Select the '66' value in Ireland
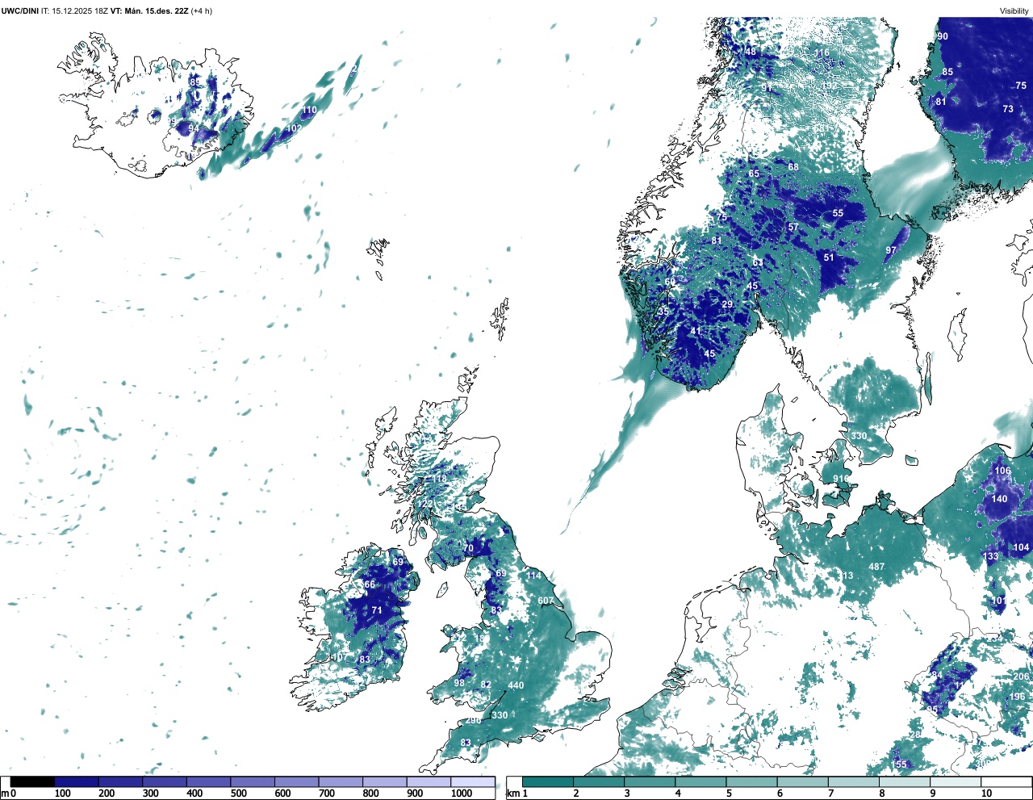Image resolution: width=1033 pixels, height=800 pixels. coord(370,584)
